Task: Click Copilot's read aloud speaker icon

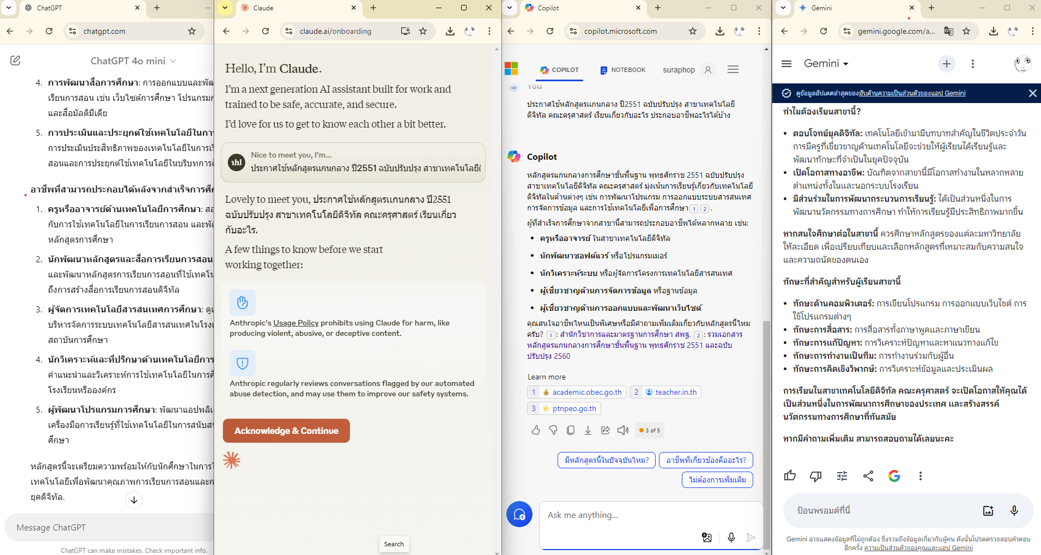Action: [622, 430]
